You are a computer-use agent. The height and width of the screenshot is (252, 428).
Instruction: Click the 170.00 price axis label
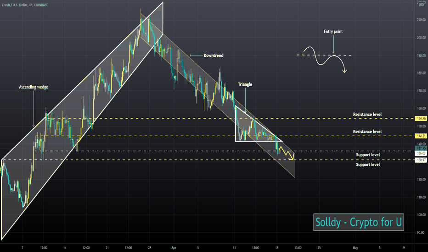421,91
